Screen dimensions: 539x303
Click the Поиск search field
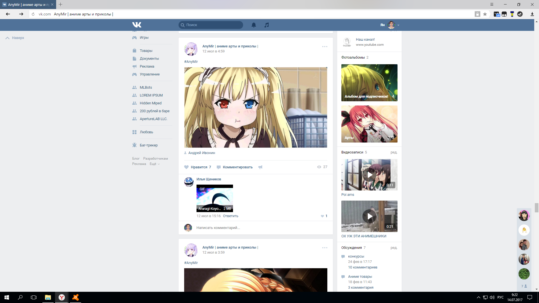pos(211,25)
